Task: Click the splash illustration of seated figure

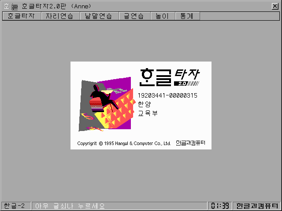Action: tap(107, 104)
